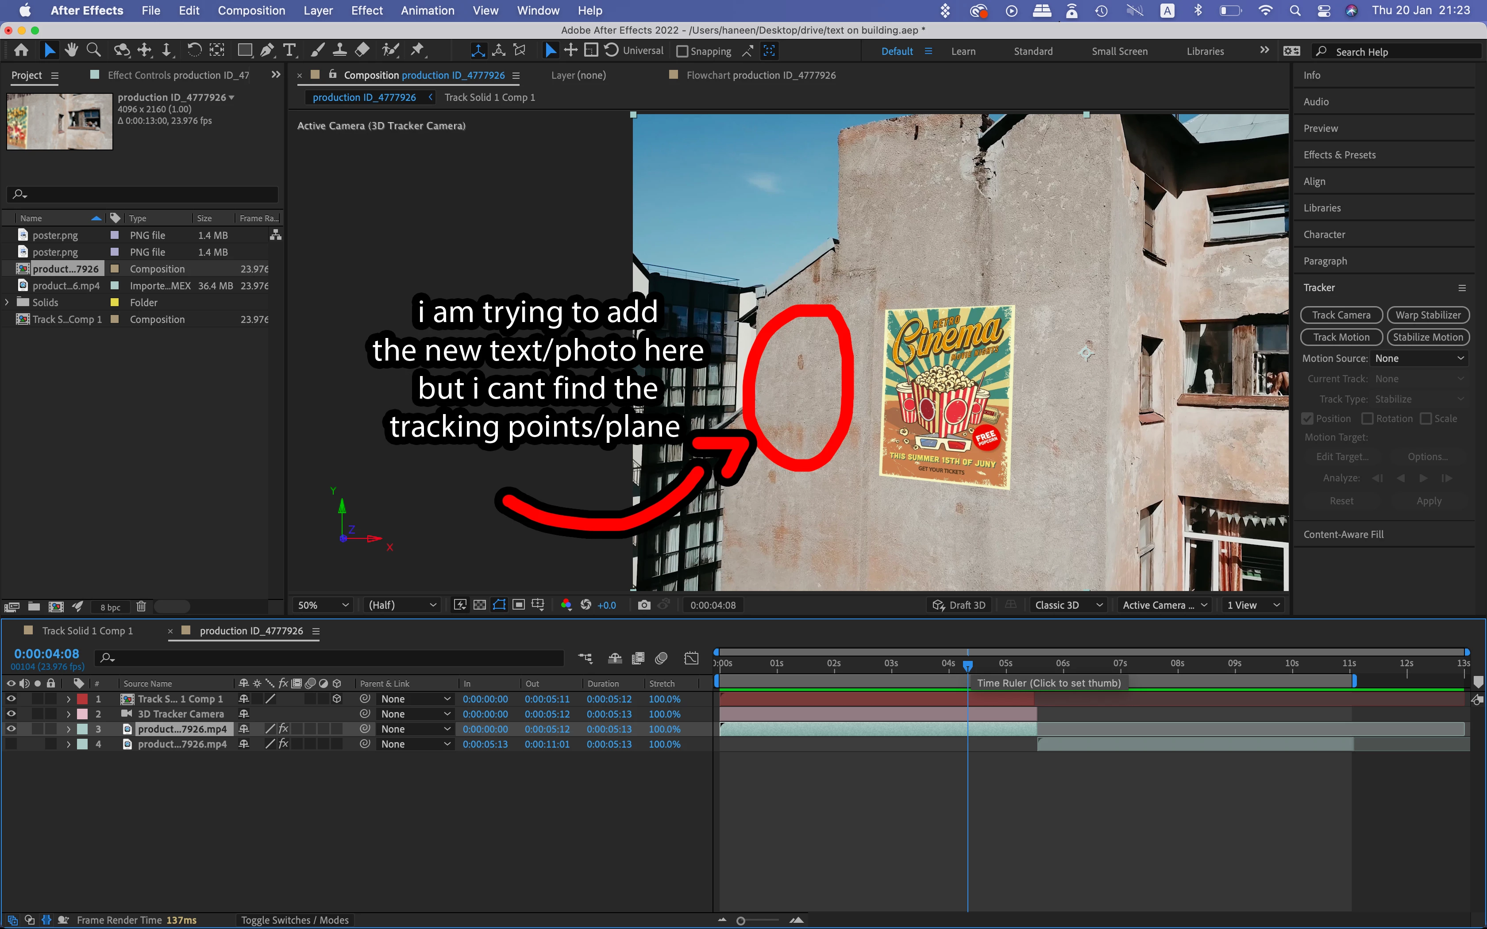Select the Horizontal Type tool
The width and height of the screenshot is (1487, 929).
pyautogui.click(x=289, y=50)
